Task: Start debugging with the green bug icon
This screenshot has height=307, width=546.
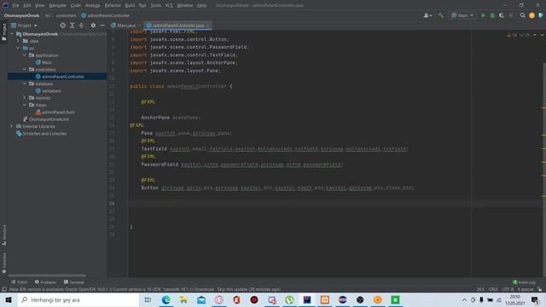Action: point(492,15)
